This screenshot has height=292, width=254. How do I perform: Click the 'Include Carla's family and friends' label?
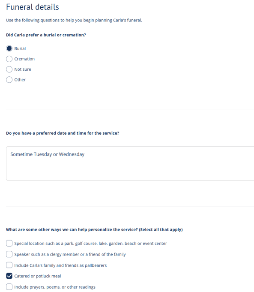(60, 265)
